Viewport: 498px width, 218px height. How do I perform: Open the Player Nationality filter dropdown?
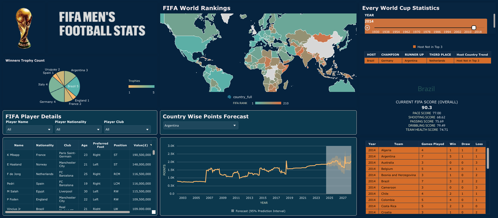point(78,129)
